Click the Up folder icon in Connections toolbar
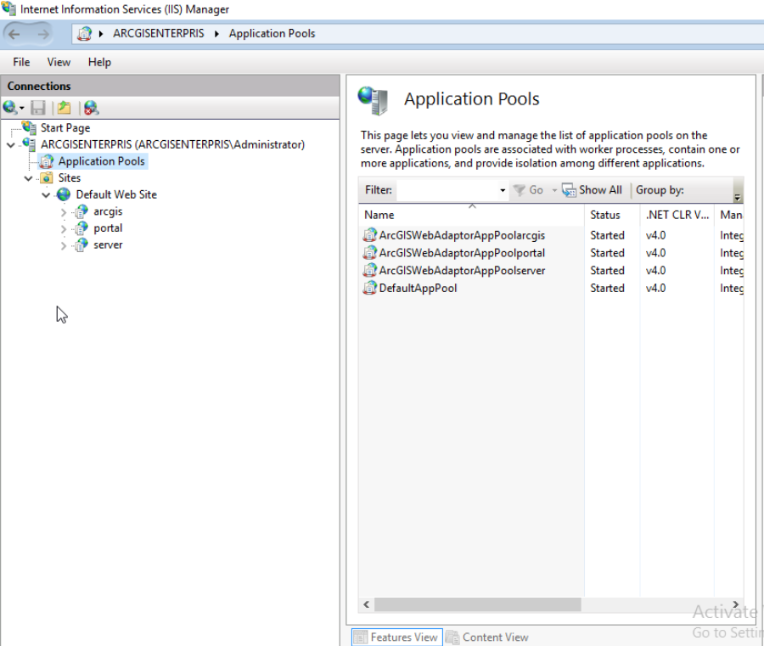764x646 pixels. point(64,108)
